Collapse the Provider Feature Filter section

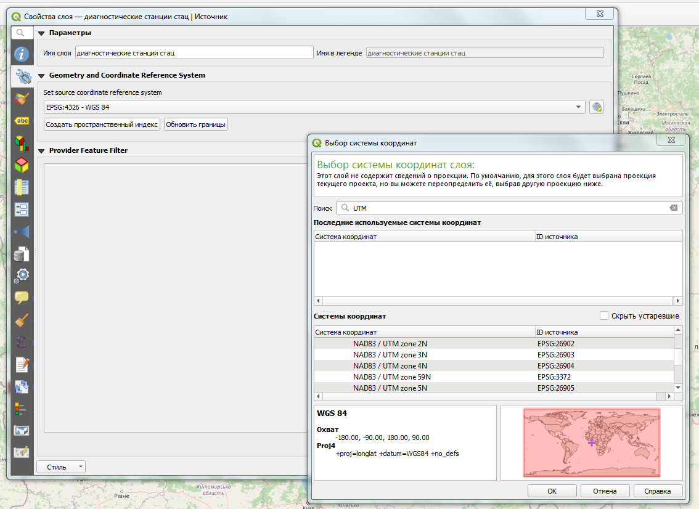tap(41, 151)
